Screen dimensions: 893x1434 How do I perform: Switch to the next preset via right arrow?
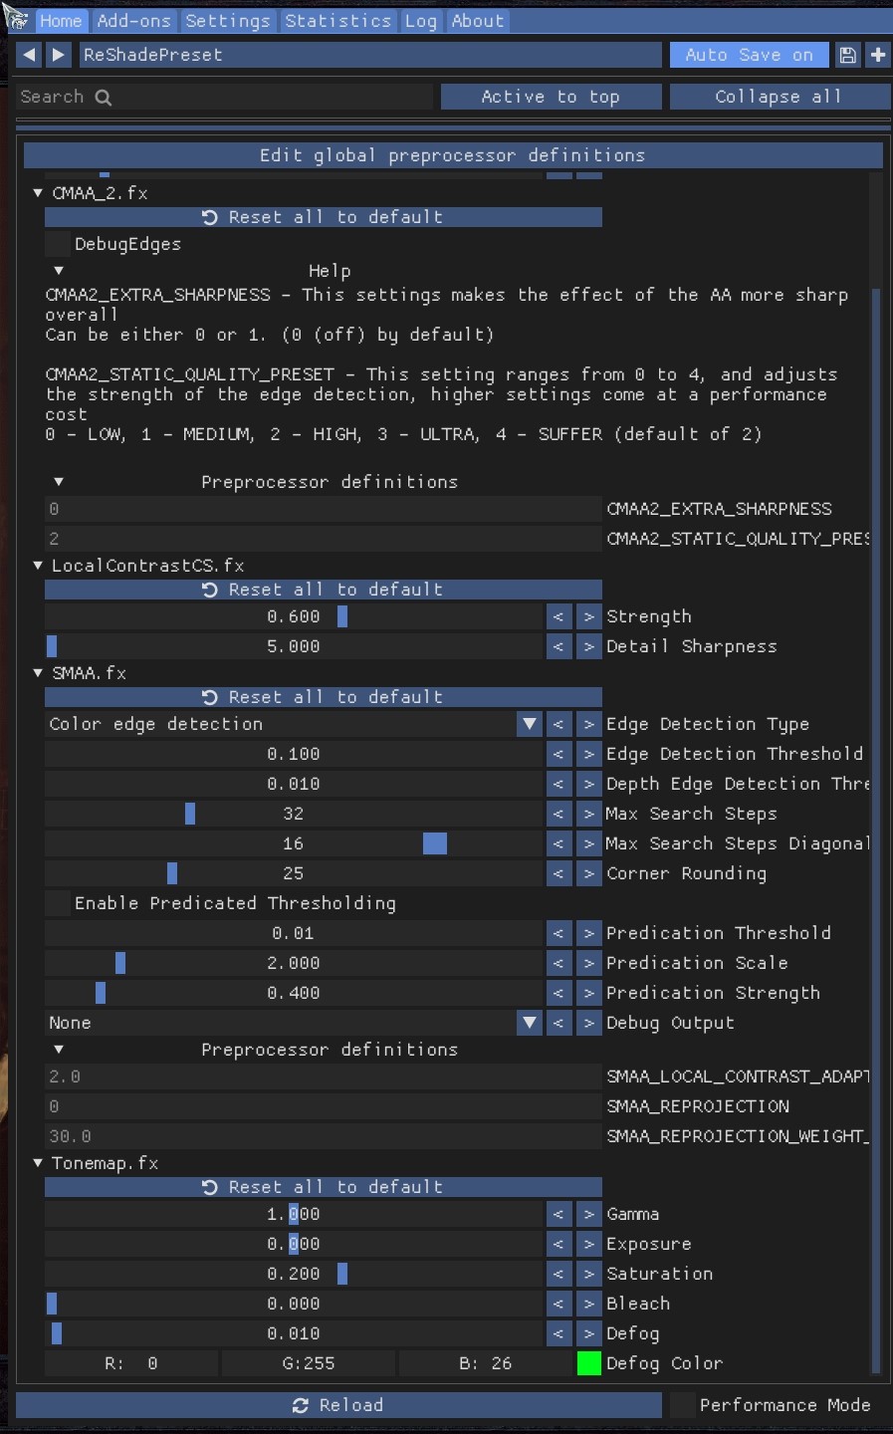[59, 55]
